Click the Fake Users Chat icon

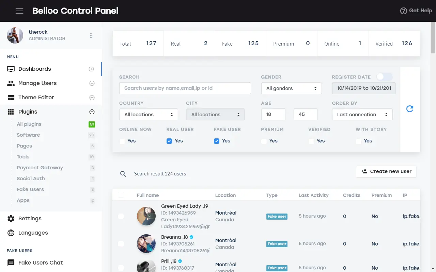[x=11, y=263]
